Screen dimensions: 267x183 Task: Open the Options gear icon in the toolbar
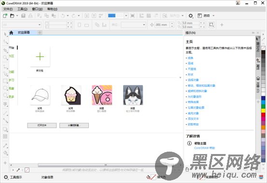click(x=191, y=16)
